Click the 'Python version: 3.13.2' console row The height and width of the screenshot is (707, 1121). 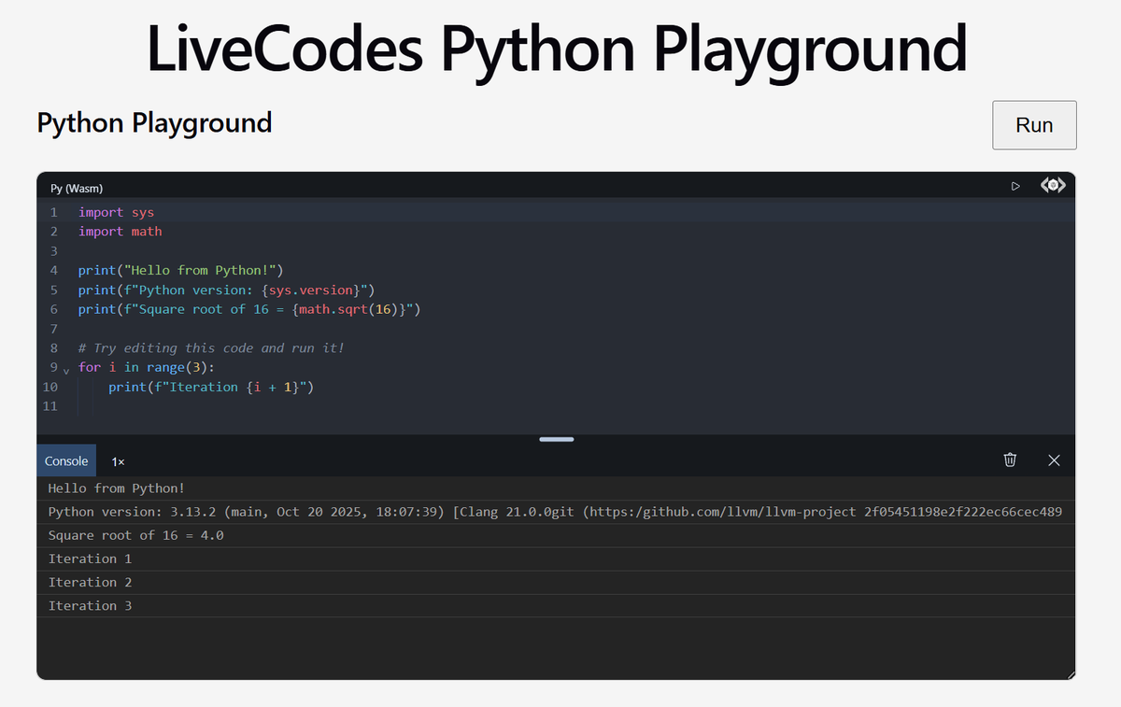(555, 512)
